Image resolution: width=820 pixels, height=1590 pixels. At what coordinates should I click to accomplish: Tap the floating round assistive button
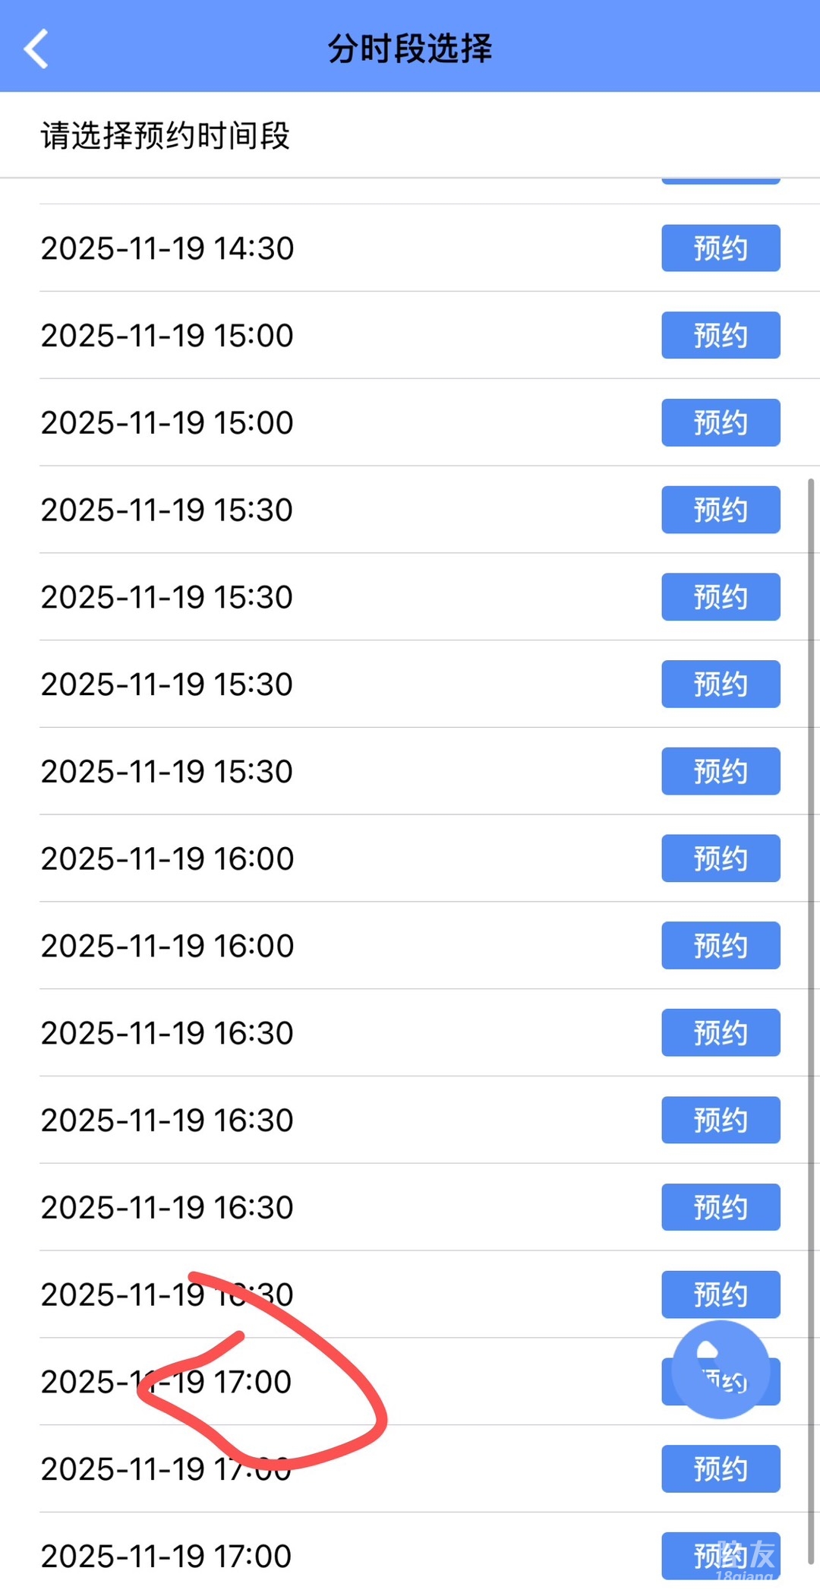coord(721,1368)
